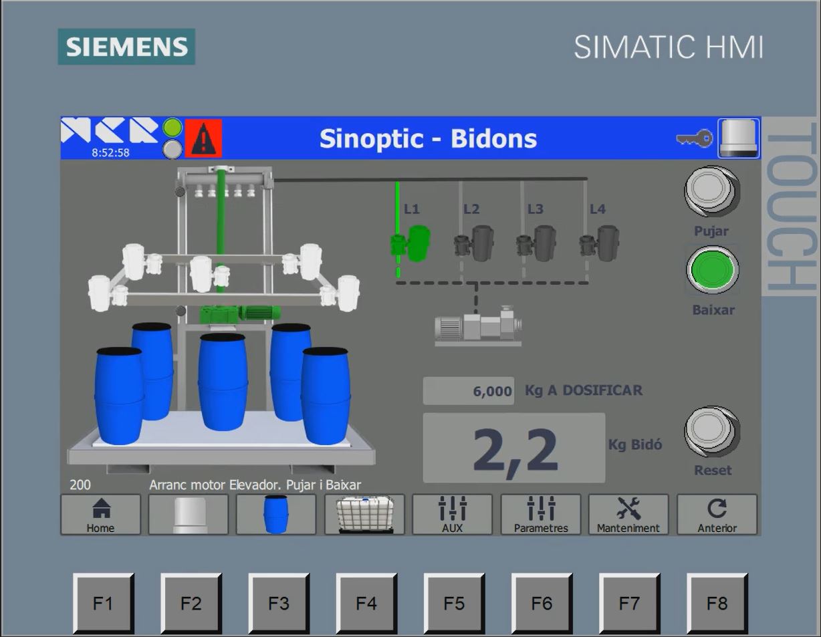Click the green elevator motor icon
The height and width of the screenshot is (637, 821).
240,313
